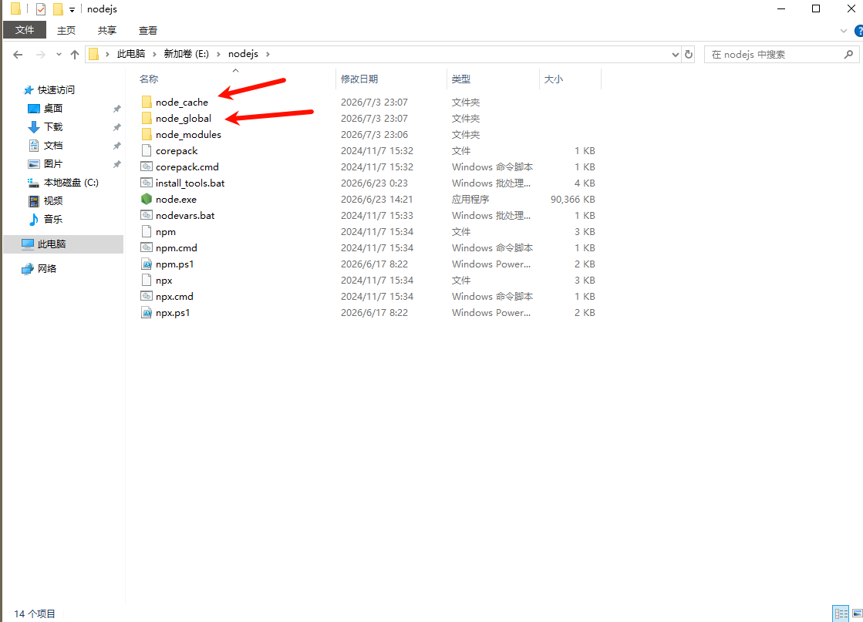Select the npx.cmd file name
Screen dimensions: 863x622
pyautogui.click(x=174, y=297)
